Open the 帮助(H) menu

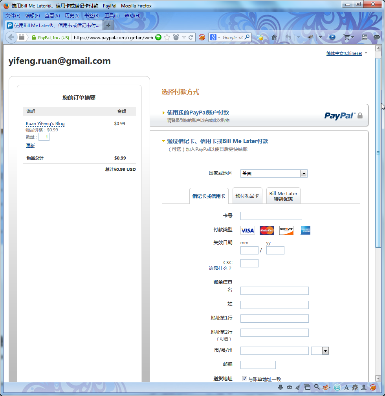pyautogui.click(x=132, y=16)
